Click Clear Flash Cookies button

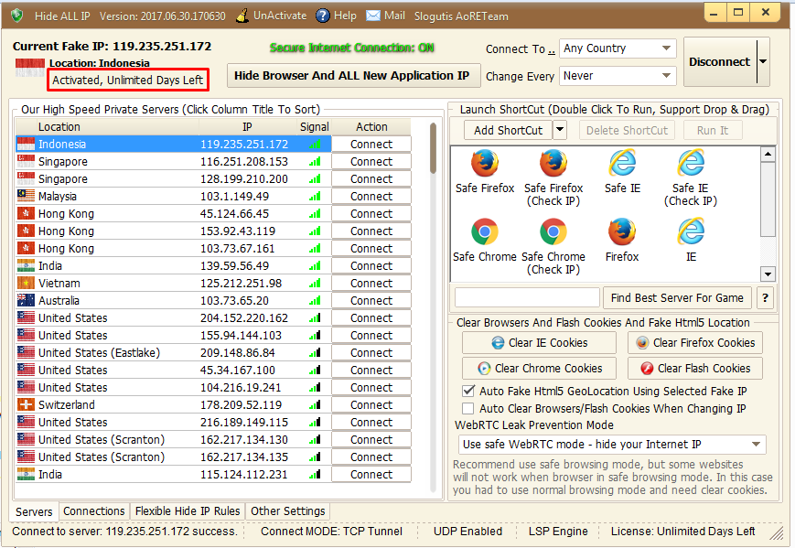click(x=695, y=369)
